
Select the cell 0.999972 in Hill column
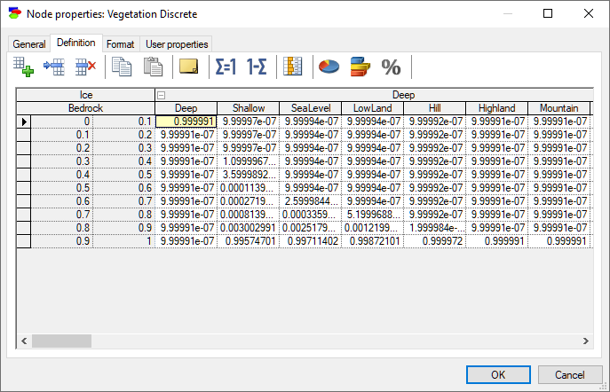coord(434,241)
